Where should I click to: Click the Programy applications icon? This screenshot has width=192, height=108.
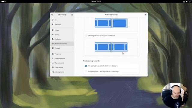(x=53, y=54)
